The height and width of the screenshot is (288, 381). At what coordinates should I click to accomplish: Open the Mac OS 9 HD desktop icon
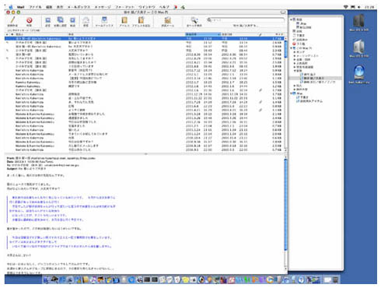tap(358, 47)
